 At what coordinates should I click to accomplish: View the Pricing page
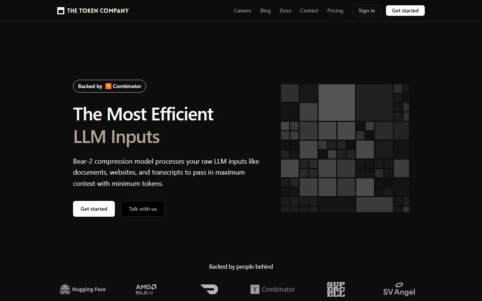click(x=335, y=11)
